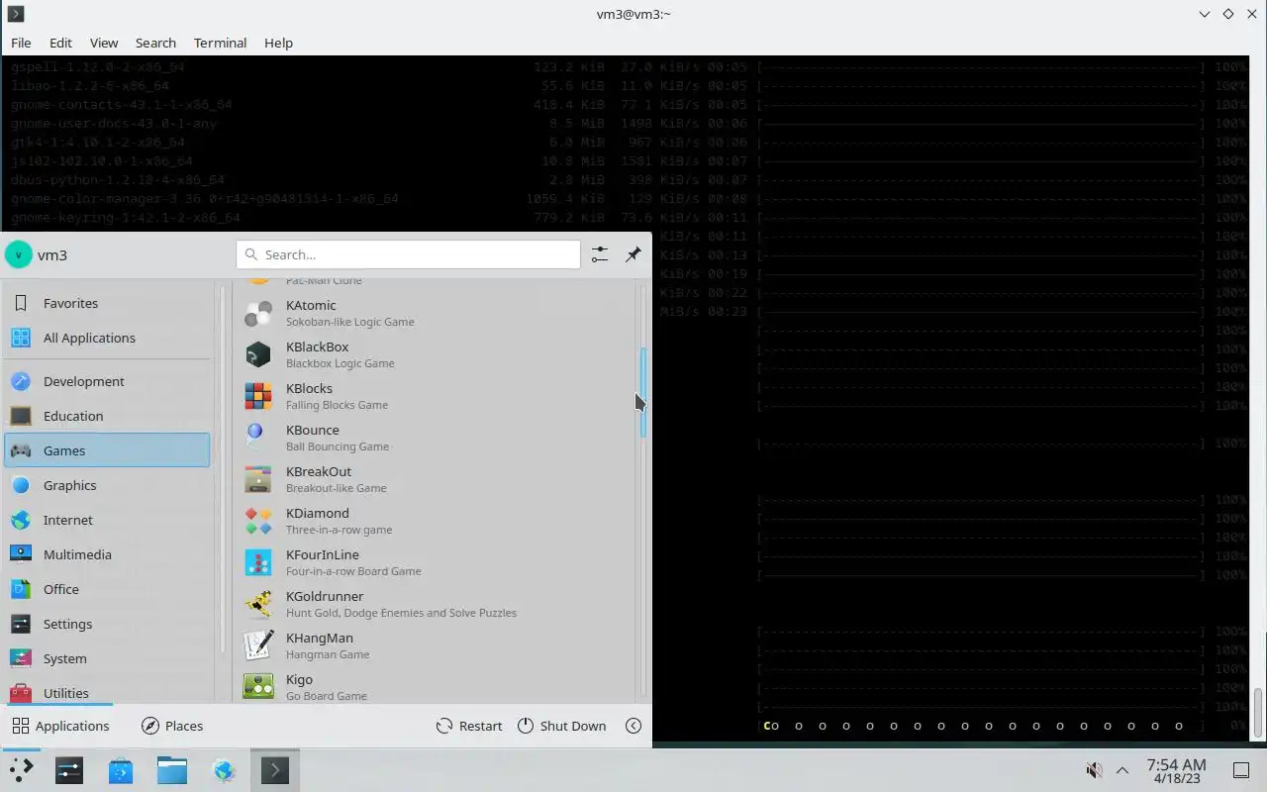Open Discover software center from taskbar

coord(121,770)
